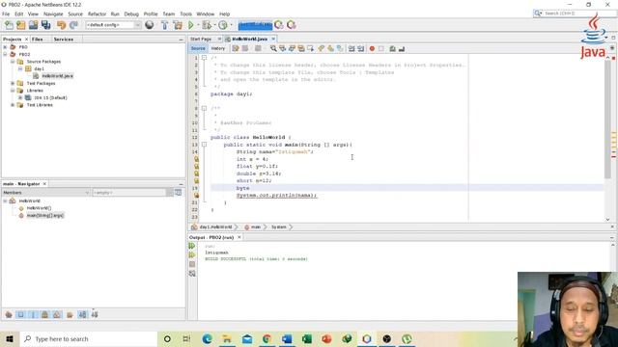Screen dimensions: 618x347
Task: Click the Debug Project icon
Action: coord(206,25)
